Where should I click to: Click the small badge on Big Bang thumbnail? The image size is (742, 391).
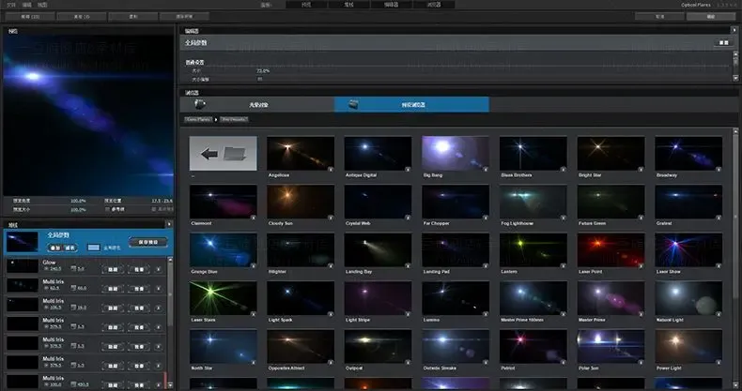[486, 169]
